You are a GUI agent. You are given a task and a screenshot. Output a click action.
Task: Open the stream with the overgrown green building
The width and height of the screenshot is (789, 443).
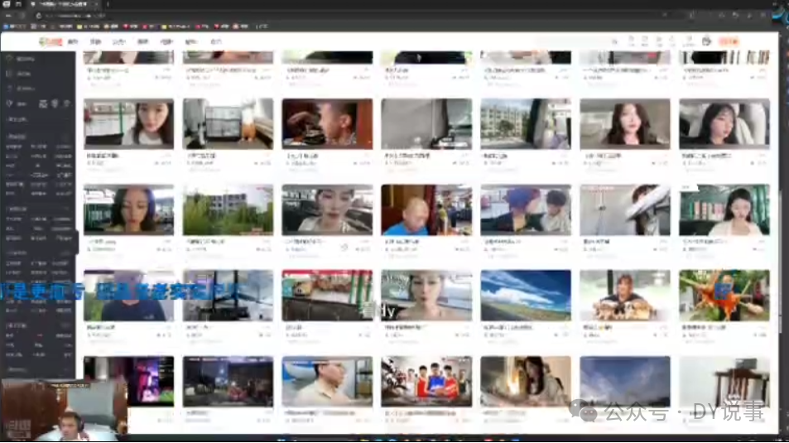228,209
